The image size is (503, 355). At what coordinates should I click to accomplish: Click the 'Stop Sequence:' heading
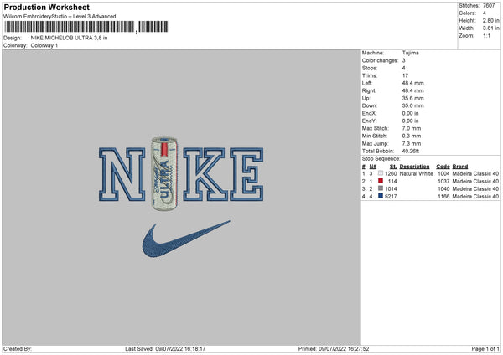(381, 158)
